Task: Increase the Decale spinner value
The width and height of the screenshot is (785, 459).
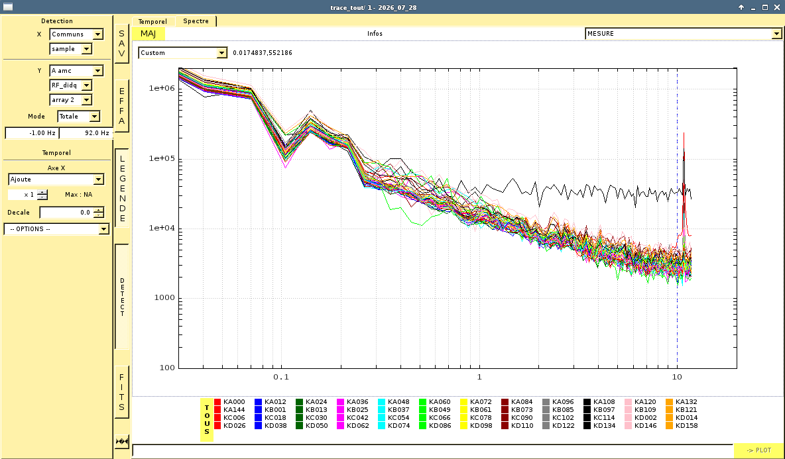Action: (99, 209)
